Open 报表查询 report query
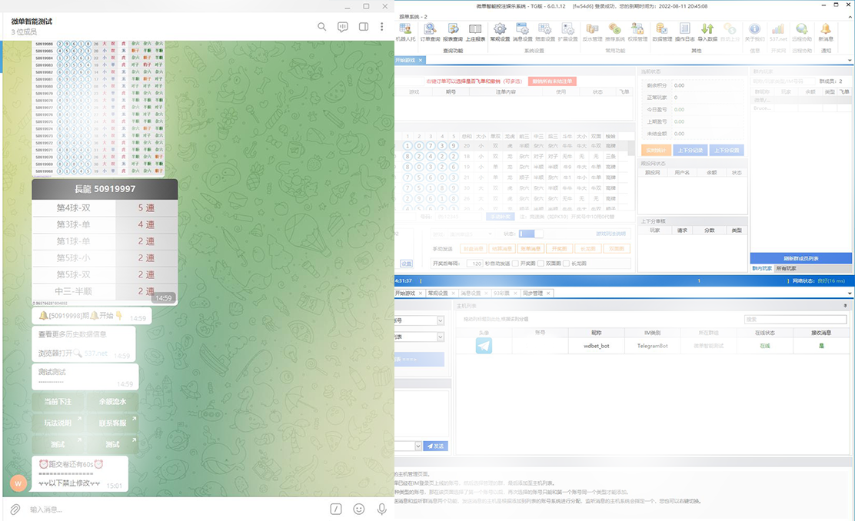The width and height of the screenshot is (855, 521). pyautogui.click(x=453, y=32)
